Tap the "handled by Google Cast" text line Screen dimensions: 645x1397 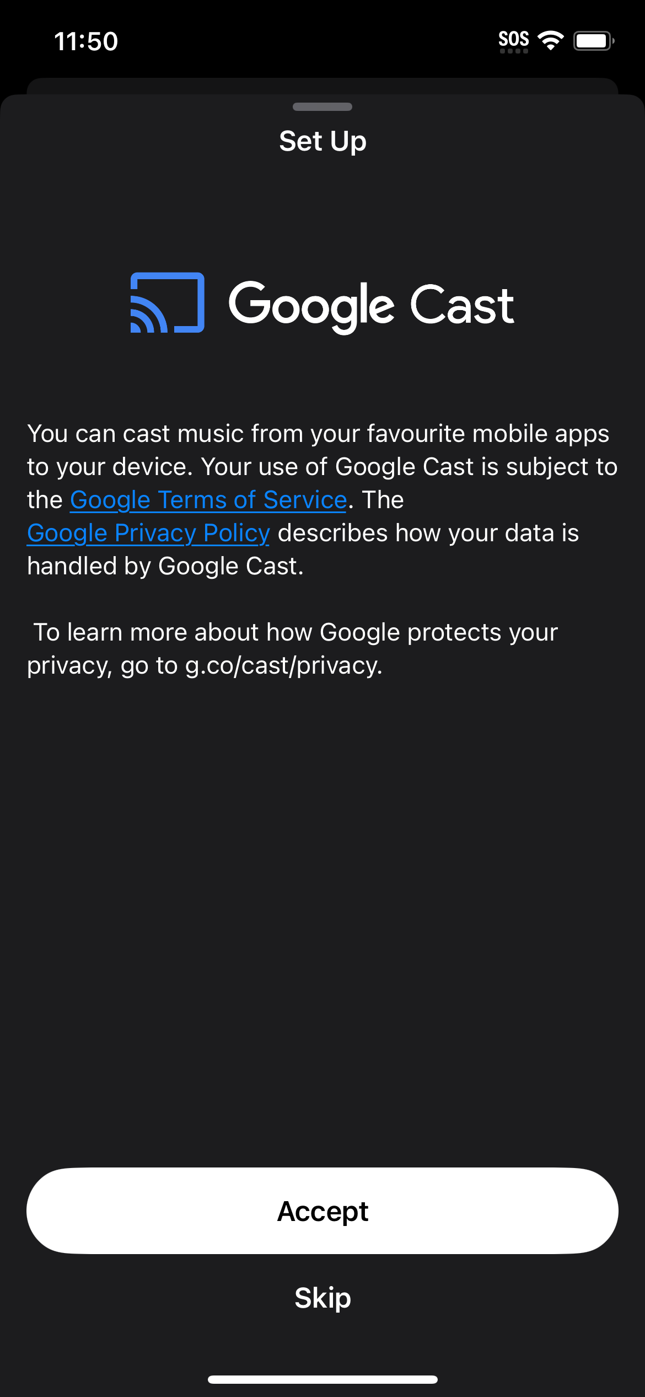(x=165, y=566)
